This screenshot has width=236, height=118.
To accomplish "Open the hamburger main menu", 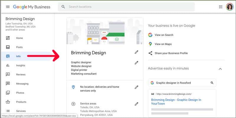I will (8, 7).
